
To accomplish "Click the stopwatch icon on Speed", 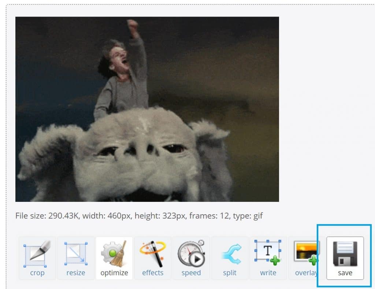I will coord(191,253).
